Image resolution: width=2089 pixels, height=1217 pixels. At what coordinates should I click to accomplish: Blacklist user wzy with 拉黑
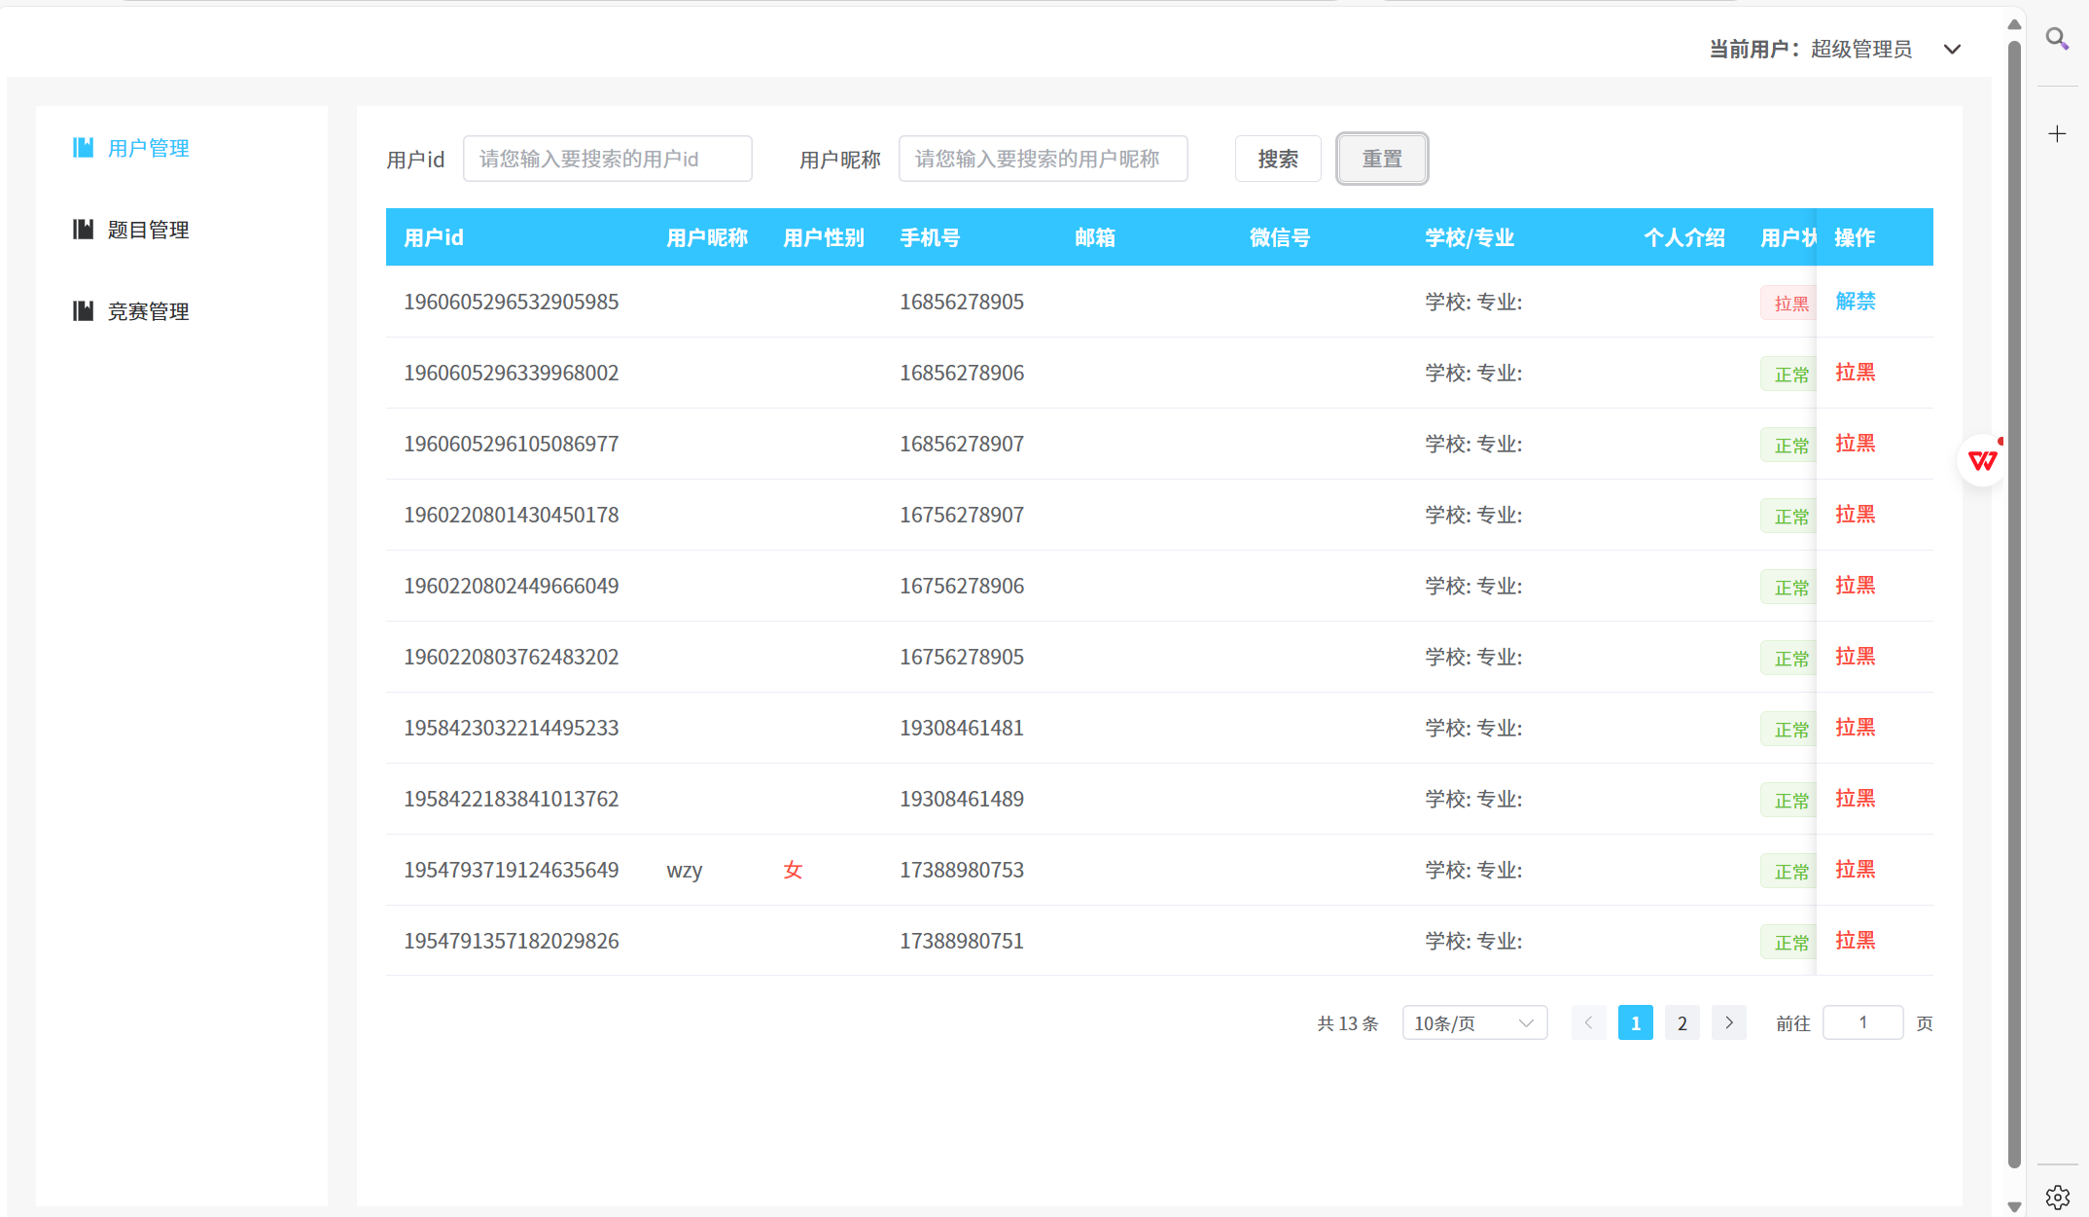1855,870
